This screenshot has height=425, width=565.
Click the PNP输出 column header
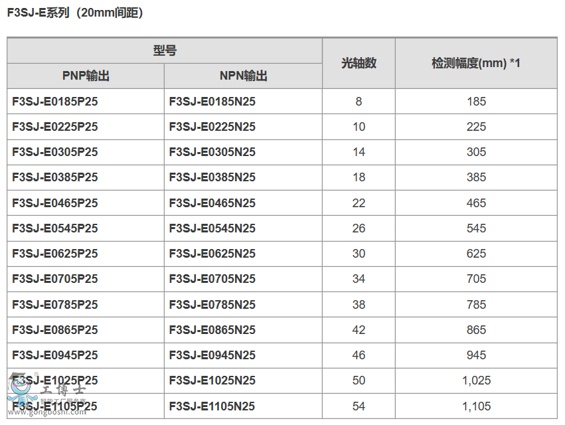[x=86, y=76]
